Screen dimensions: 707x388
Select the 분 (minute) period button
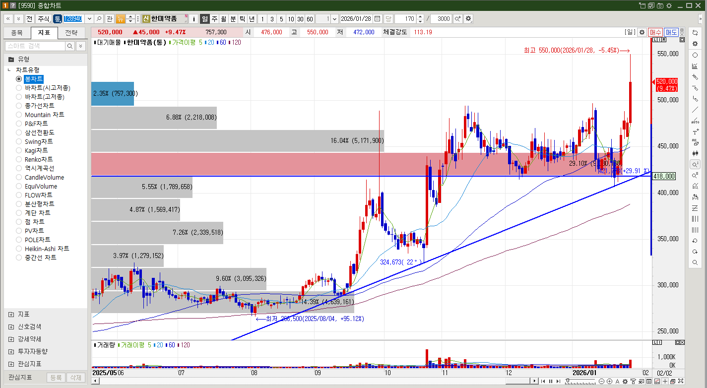click(233, 19)
